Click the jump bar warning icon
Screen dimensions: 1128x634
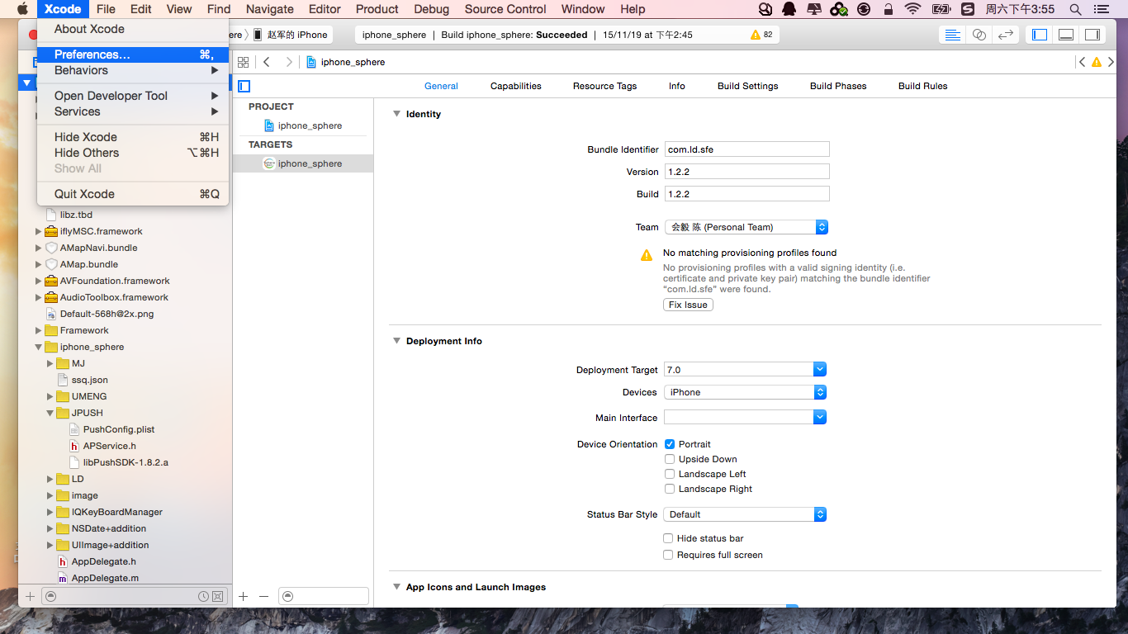tap(1097, 62)
